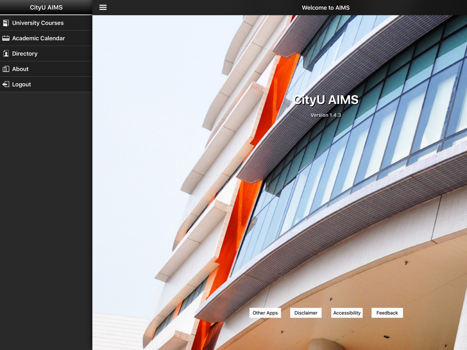Click the Version 1.4.3 label
Image resolution: width=467 pixels, height=350 pixels.
click(x=326, y=115)
